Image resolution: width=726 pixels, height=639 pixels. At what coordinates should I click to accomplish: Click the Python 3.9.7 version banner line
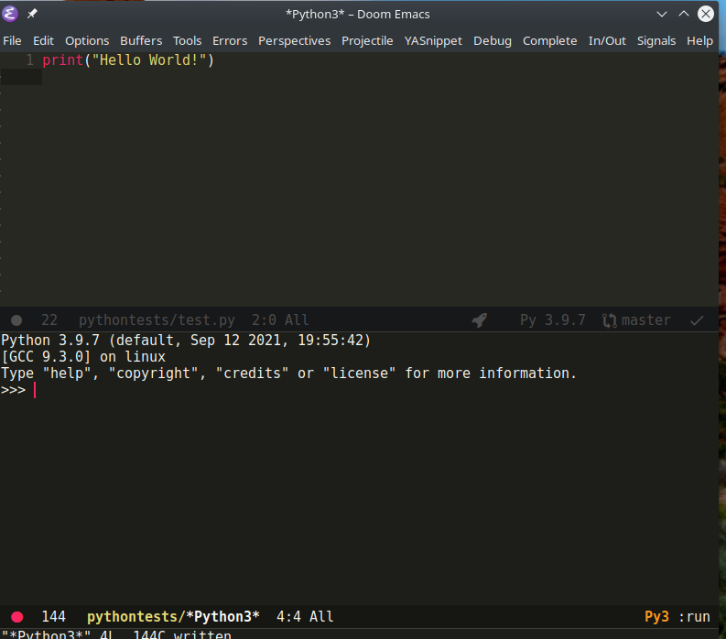click(x=186, y=341)
